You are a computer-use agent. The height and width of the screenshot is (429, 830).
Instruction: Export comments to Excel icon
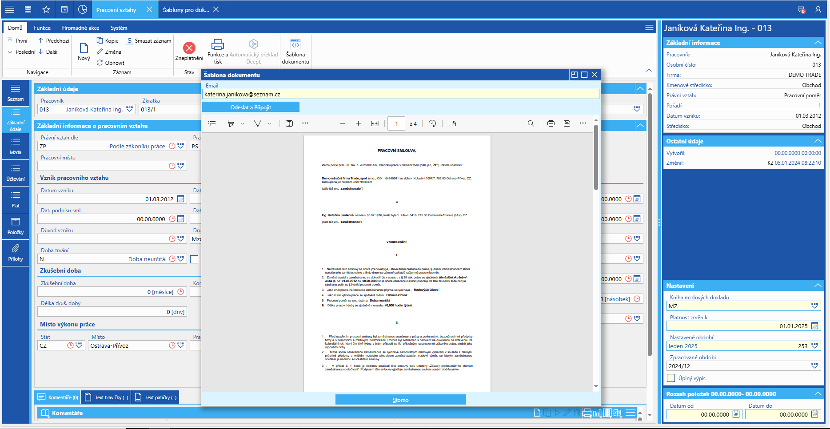coord(618,413)
